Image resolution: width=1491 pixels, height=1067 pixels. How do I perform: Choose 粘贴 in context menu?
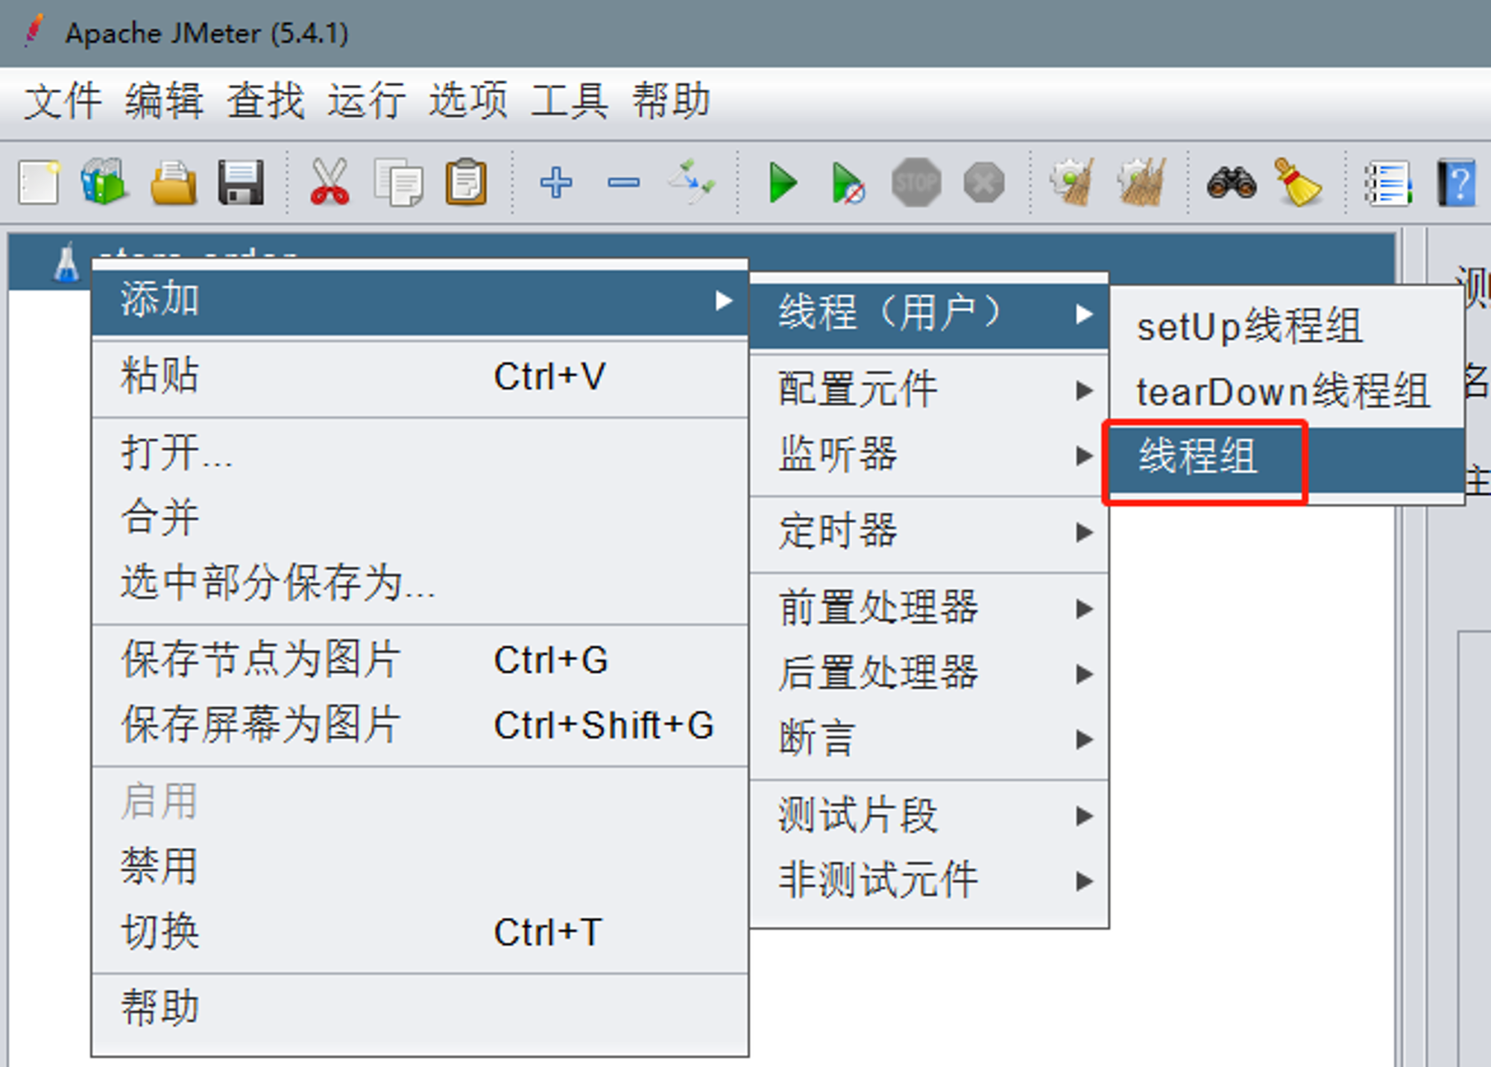coord(420,376)
